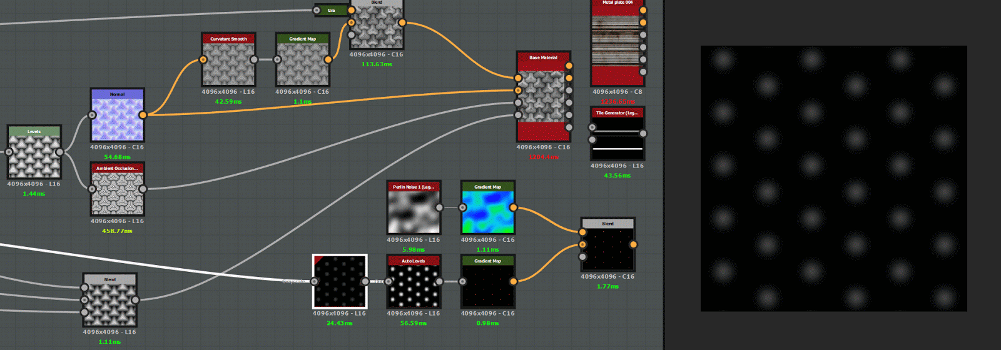Screen dimensions: 1001x350
Task: Click the Base Material title label
Action: pyautogui.click(x=543, y=57)
